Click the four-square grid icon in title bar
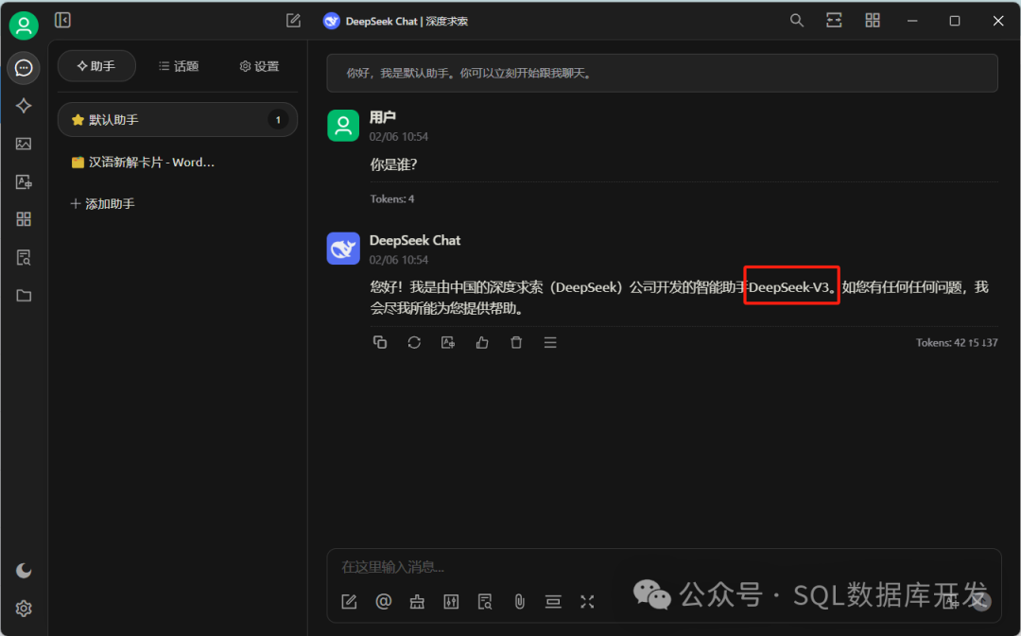 tap(873, 20)
